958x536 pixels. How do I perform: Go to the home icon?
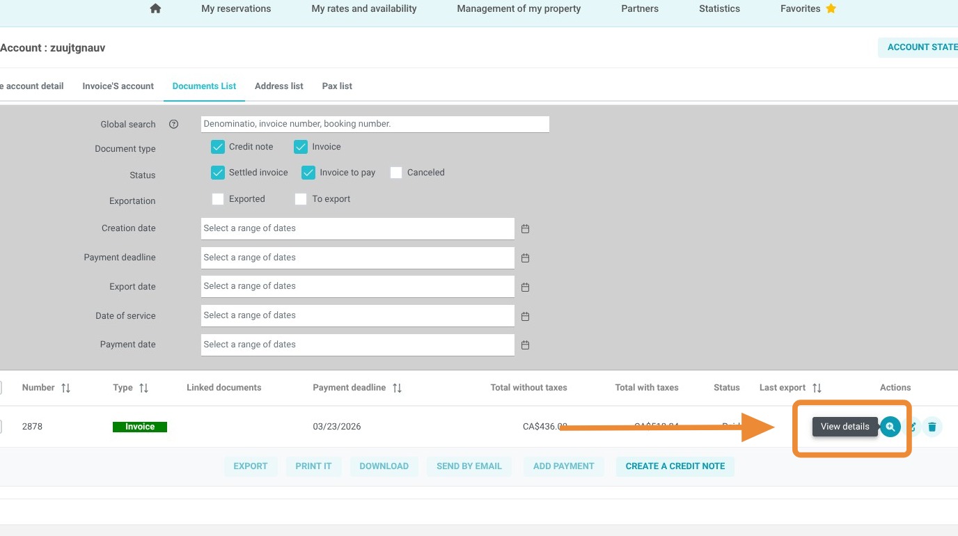(155, 8)
